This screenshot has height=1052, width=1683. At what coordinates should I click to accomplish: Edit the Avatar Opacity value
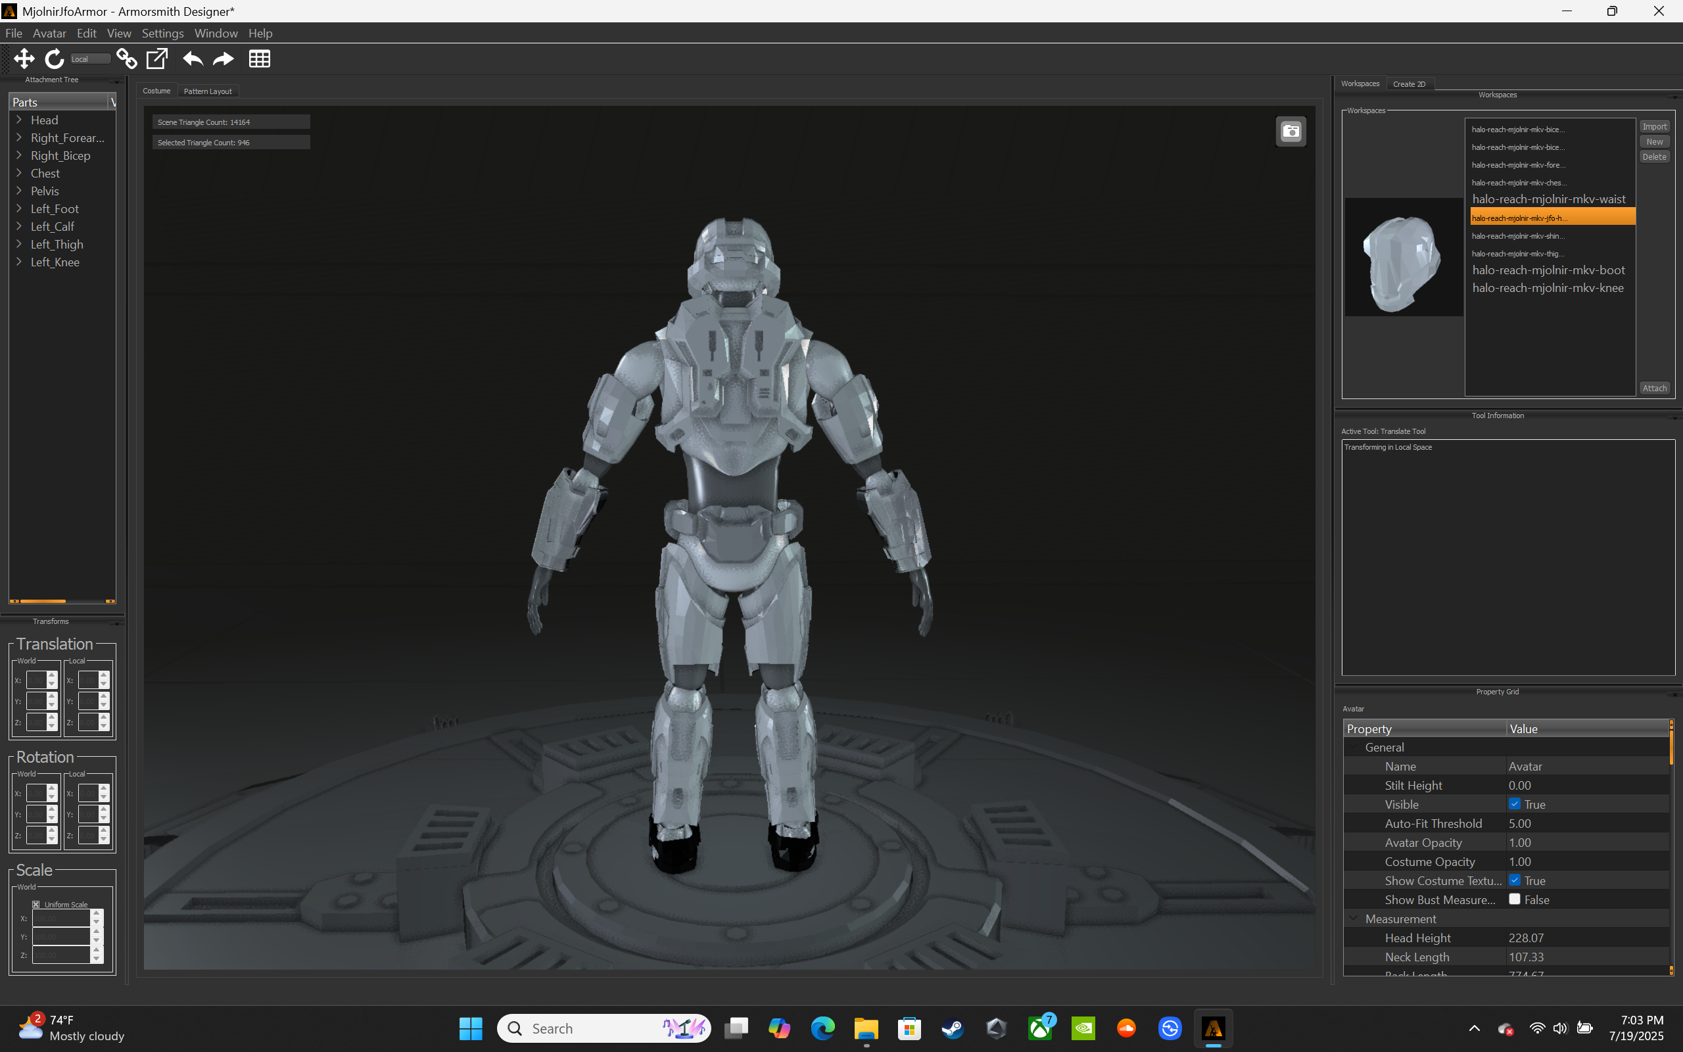coord(1588,842)
